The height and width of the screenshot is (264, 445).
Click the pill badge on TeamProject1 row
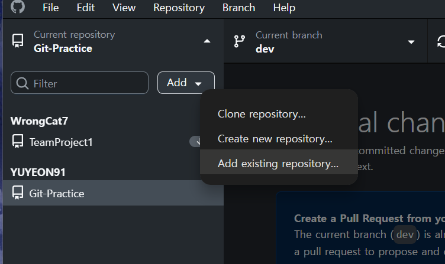[195, 141]
